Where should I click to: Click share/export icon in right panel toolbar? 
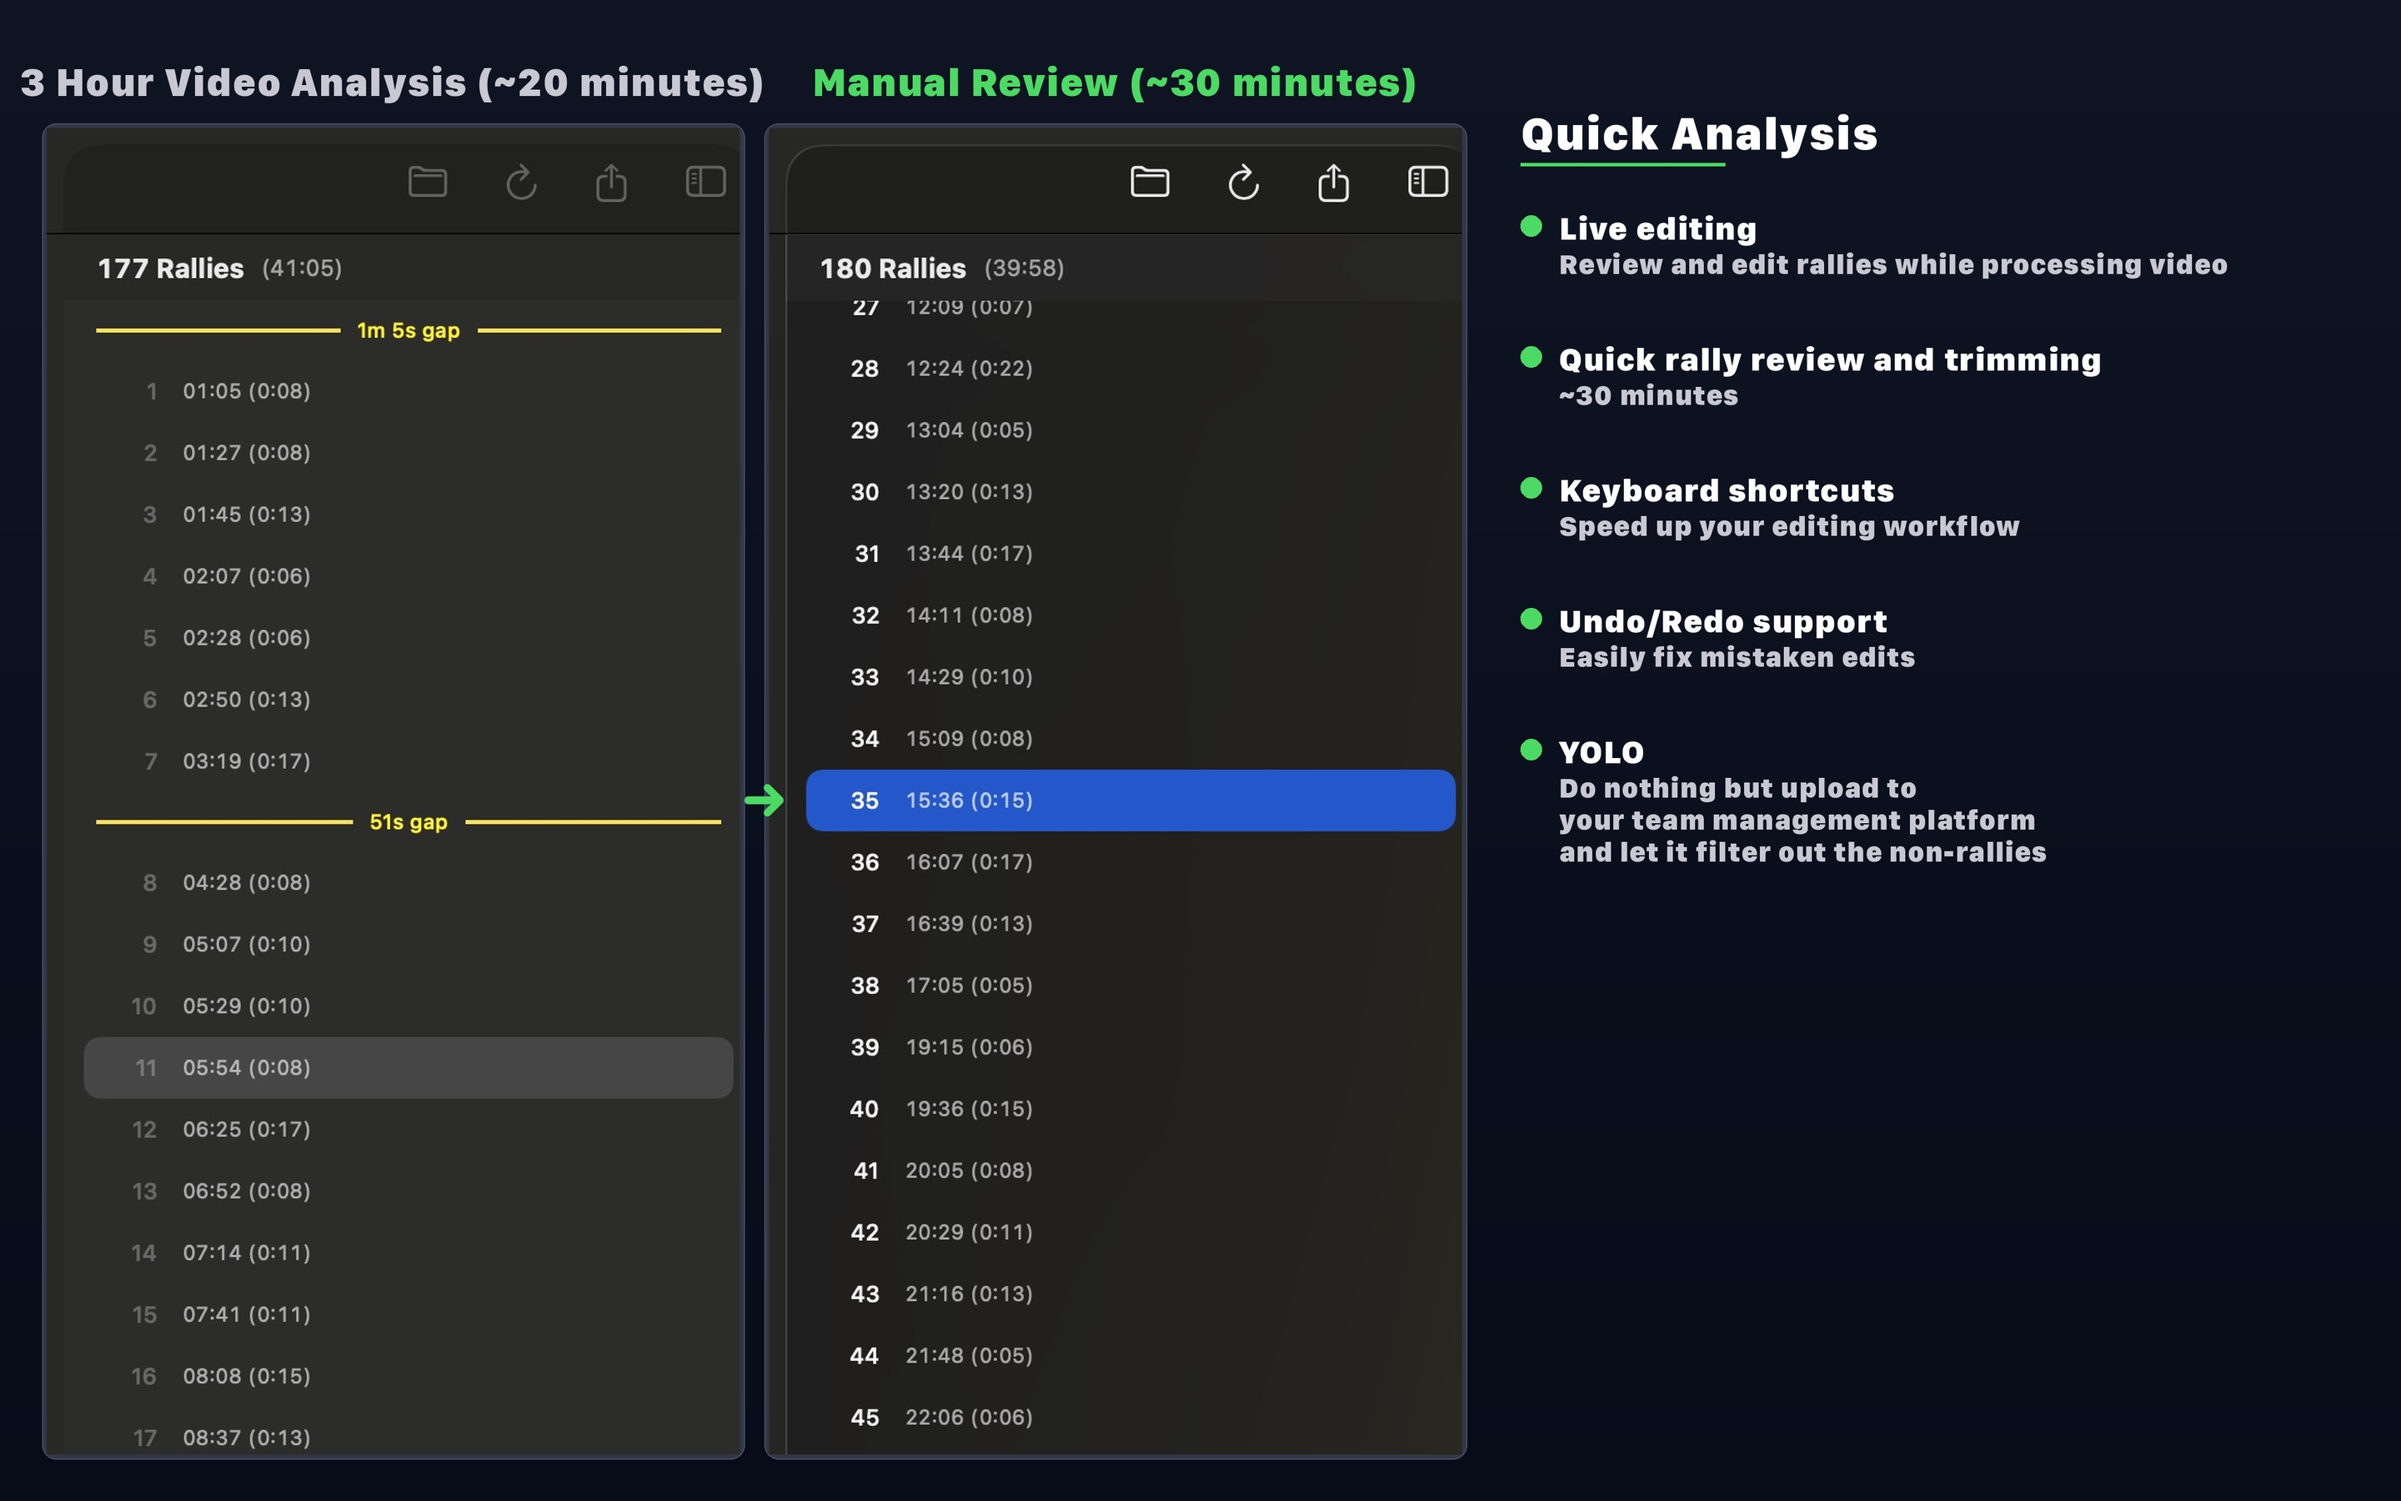click(1333, 183)
